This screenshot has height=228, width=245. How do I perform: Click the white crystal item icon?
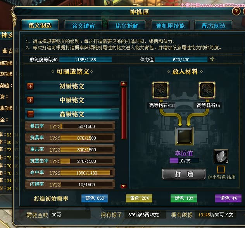(221, 156)
